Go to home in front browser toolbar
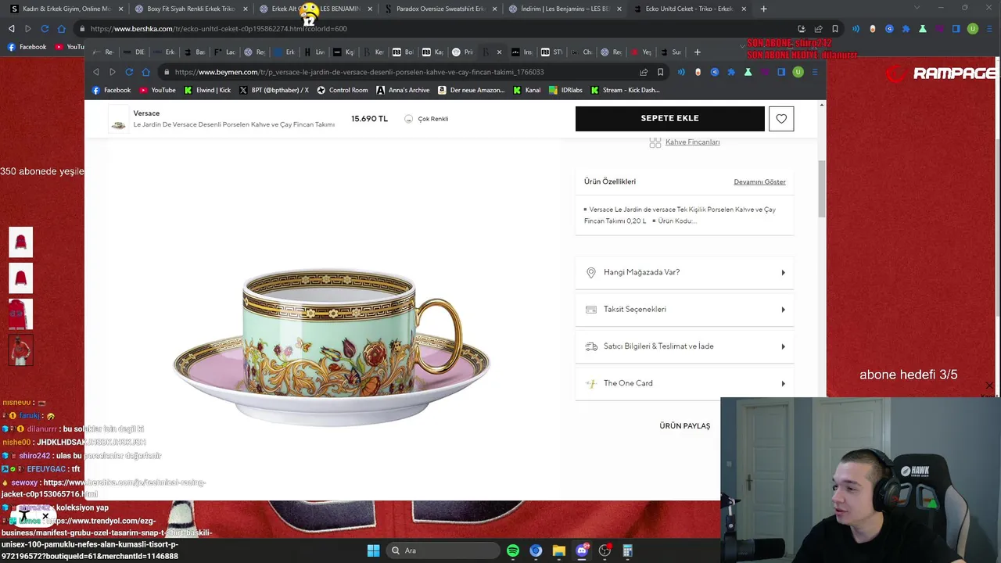1001x563 pixels. click(145, 72)
